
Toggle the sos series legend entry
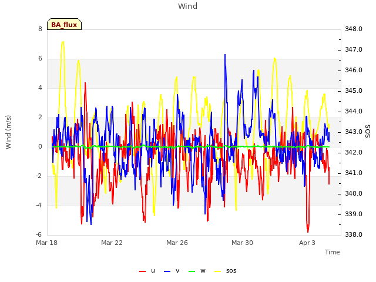(x=226, y=271)
